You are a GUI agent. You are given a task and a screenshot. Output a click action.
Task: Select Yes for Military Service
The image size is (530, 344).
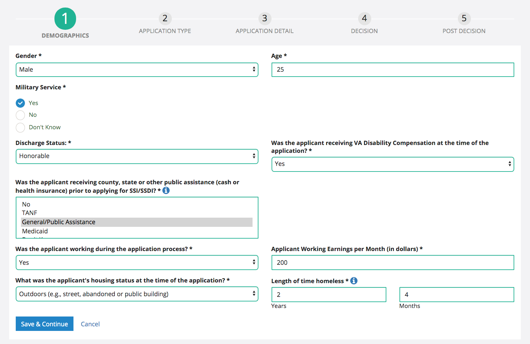pyautogui.click(x=20, y=103)
